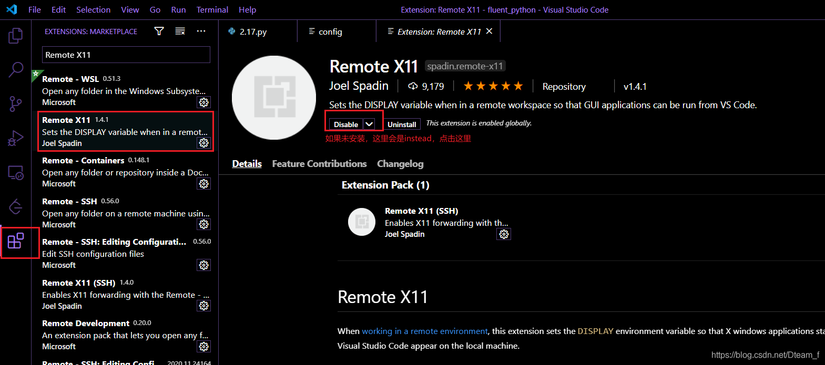Click the 'This extension is enabled globally.' text

pyautogui.click(x=478, y=123)
